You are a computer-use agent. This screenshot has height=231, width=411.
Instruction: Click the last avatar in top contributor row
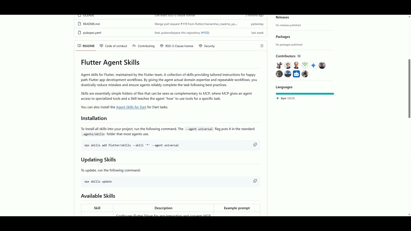click(322, 65)
